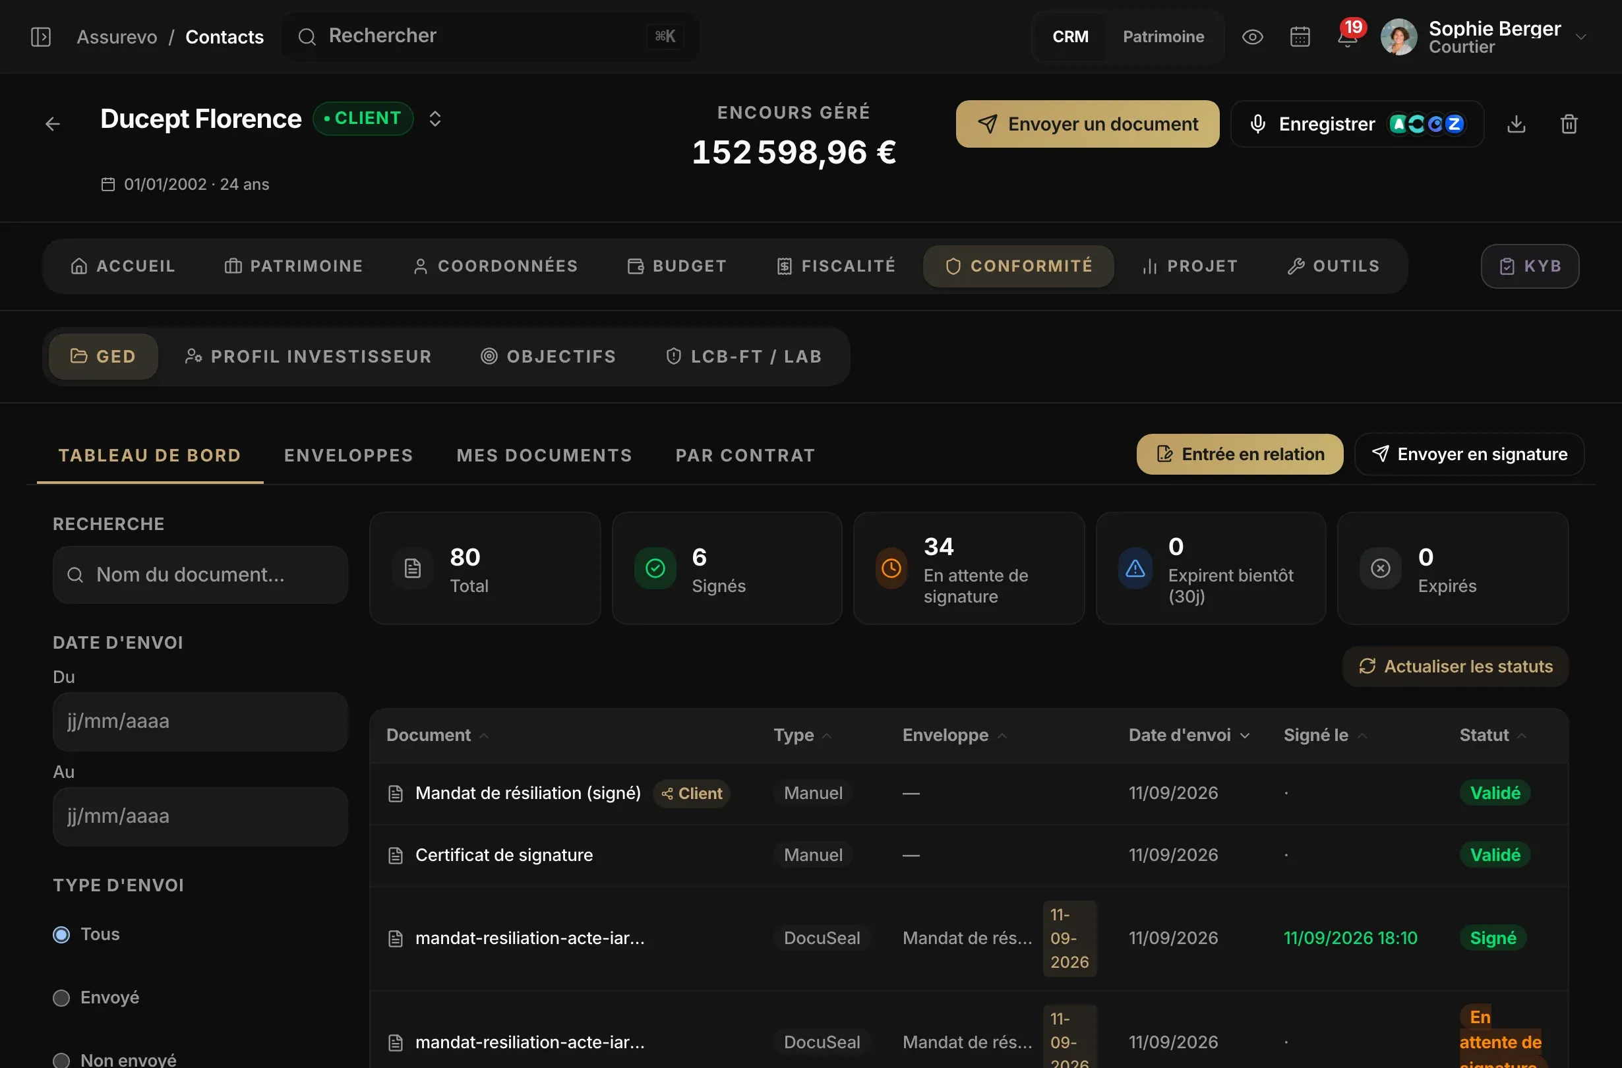Open the notifications bell with 19 badge
Viewport: 1622px width, 1068px height.
(x=1348, y=36)
